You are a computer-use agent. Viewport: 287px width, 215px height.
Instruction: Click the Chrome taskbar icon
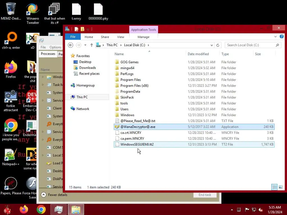[41, 209]
